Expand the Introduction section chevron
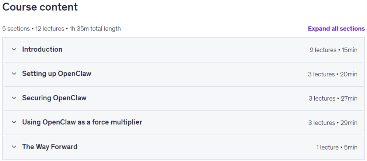This screenshot has height=161, width=367. [14, 50]
